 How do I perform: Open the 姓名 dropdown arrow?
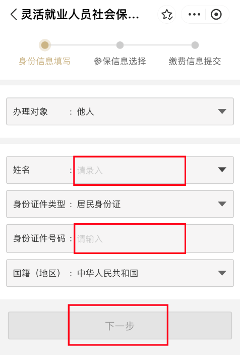[222, 170]
